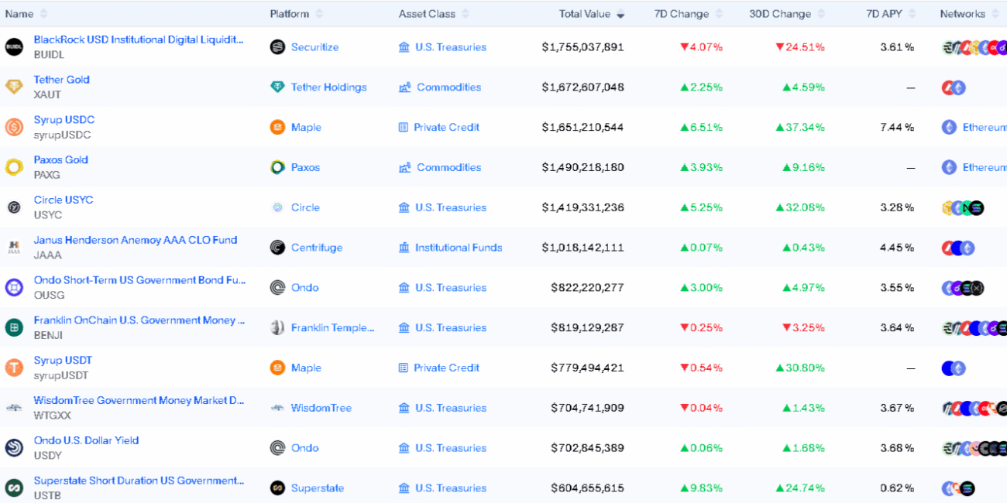
Task: Open the Tether Holdings platform link
Action: point(328,87)
